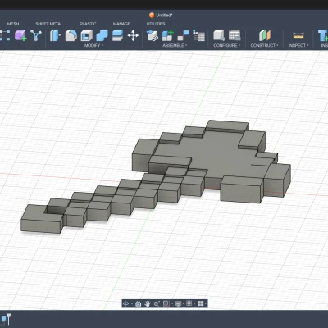Select the Untitled* document tab

(x=161, y=16)
